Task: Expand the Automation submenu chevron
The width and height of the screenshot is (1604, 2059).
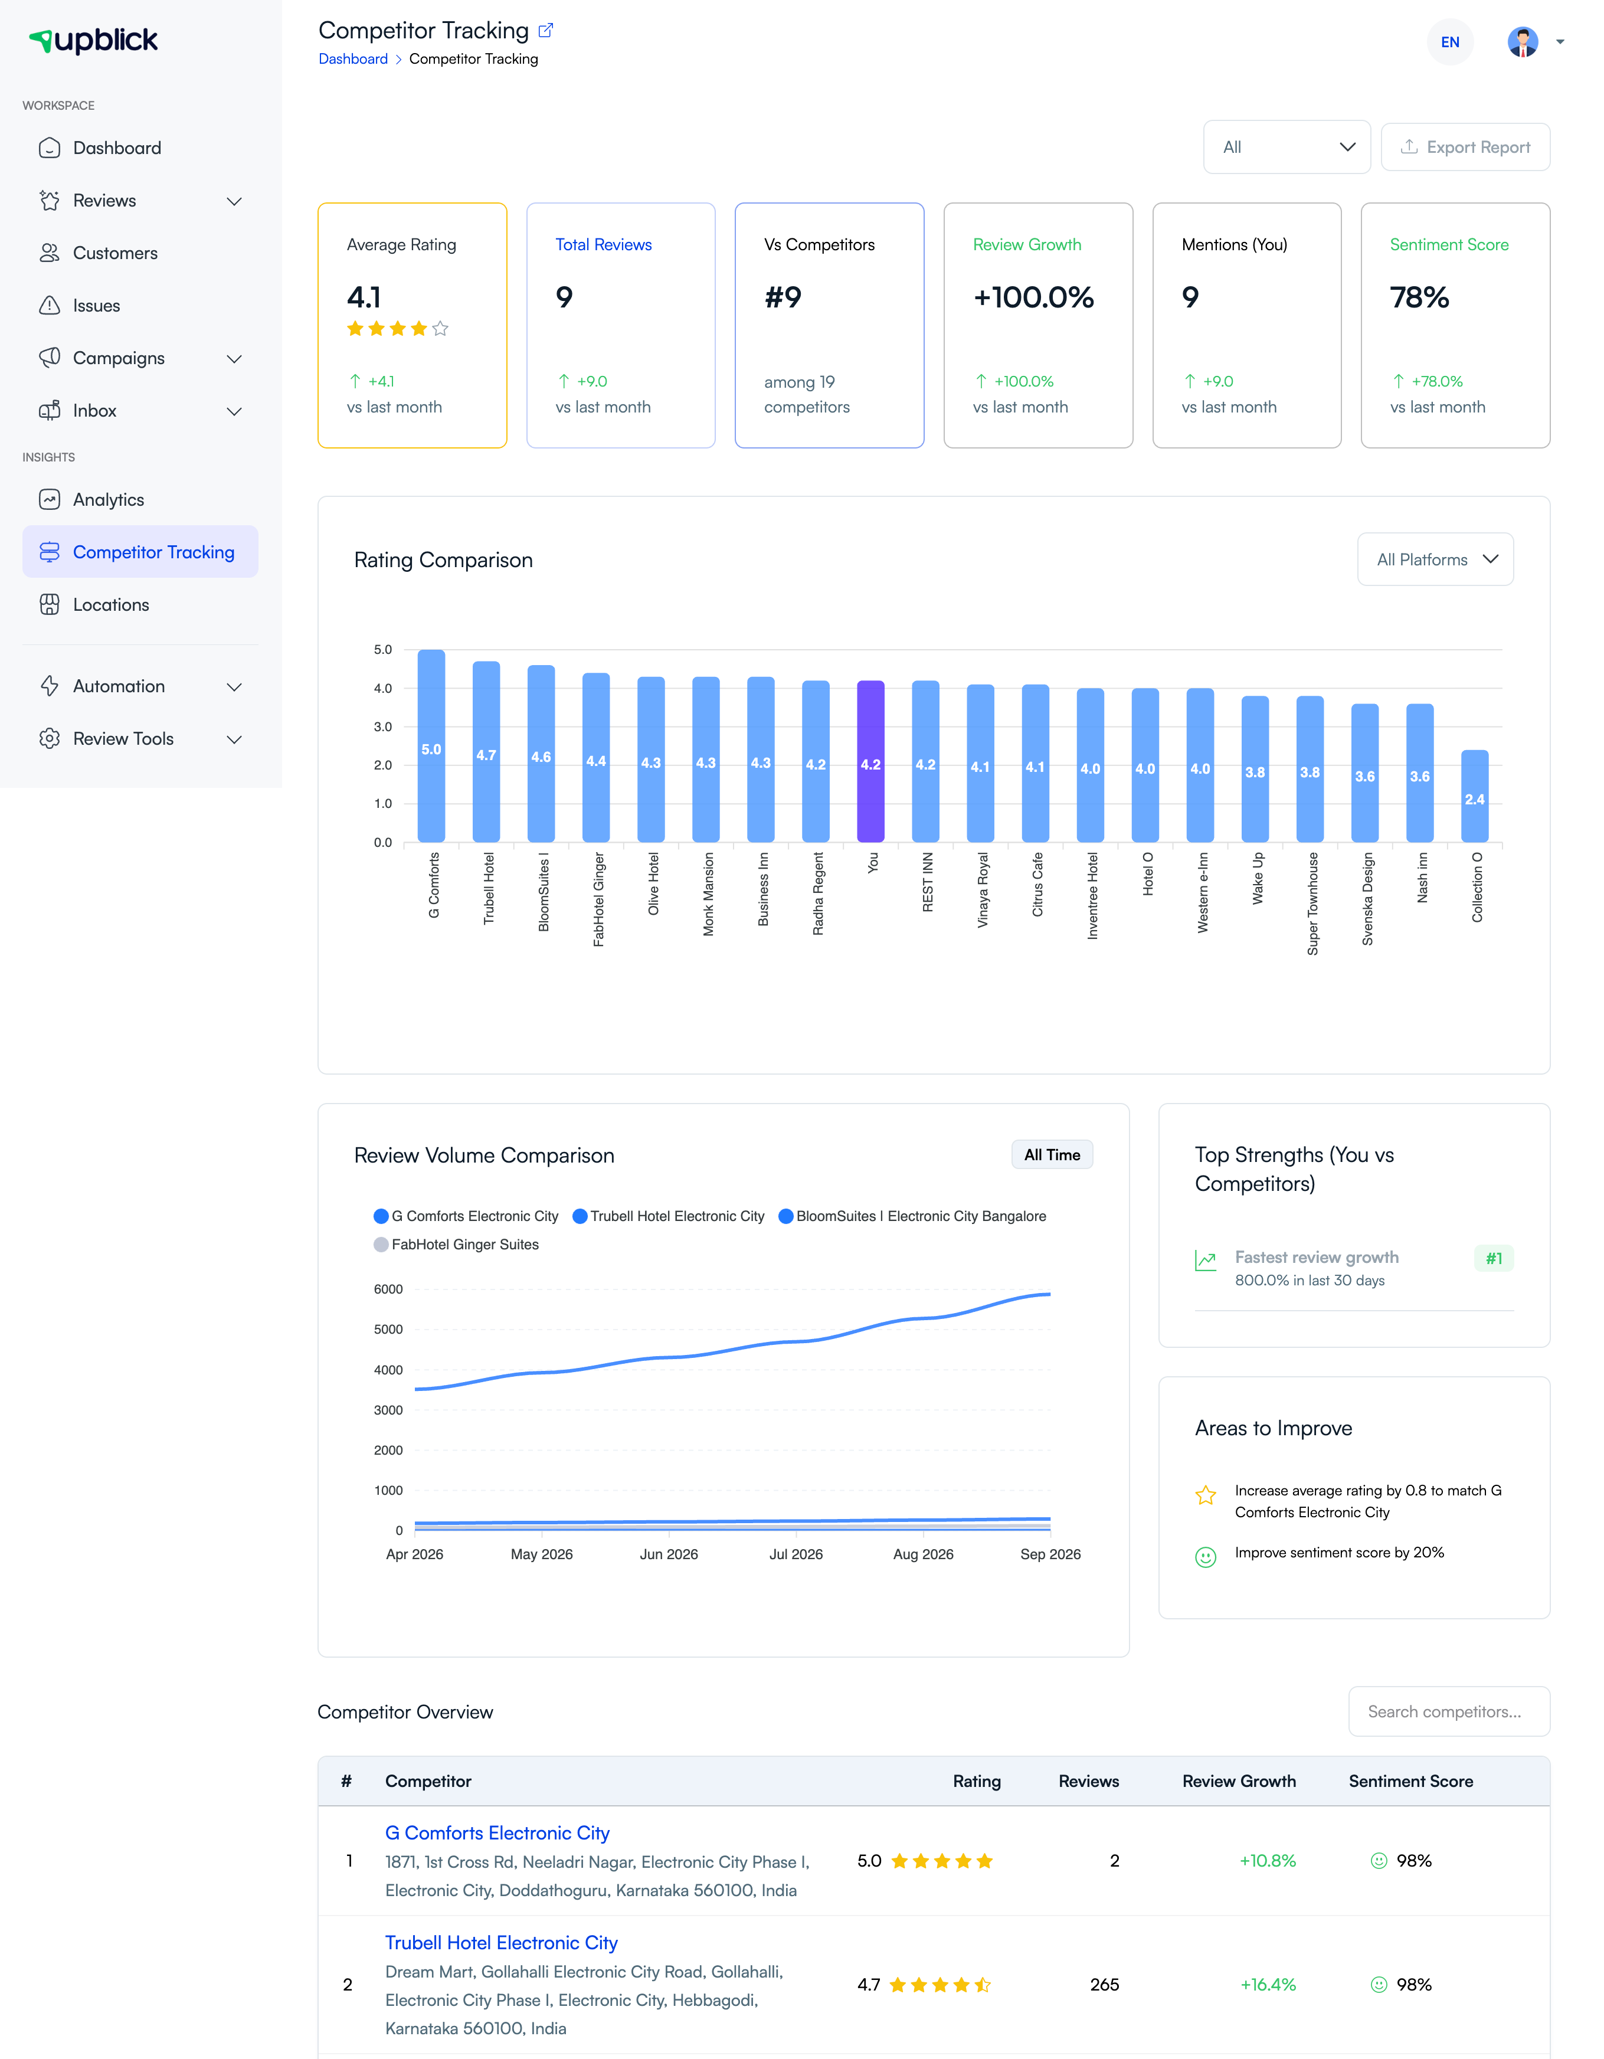Action: click(x=235, y=686)
